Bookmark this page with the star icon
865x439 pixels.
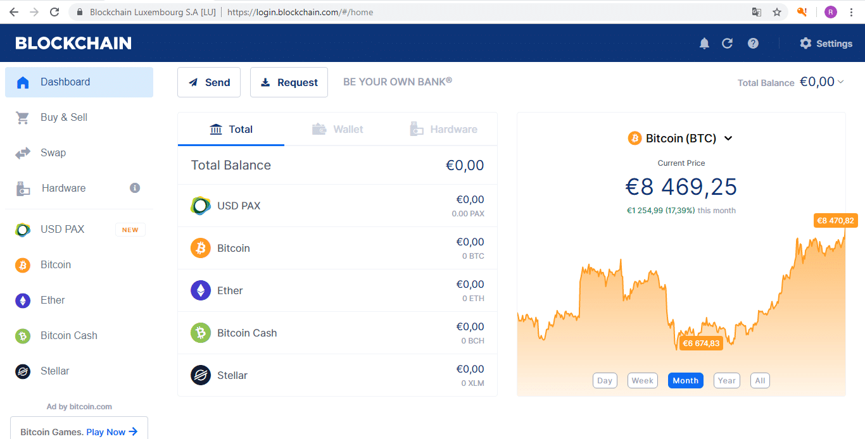click(777, 12)
